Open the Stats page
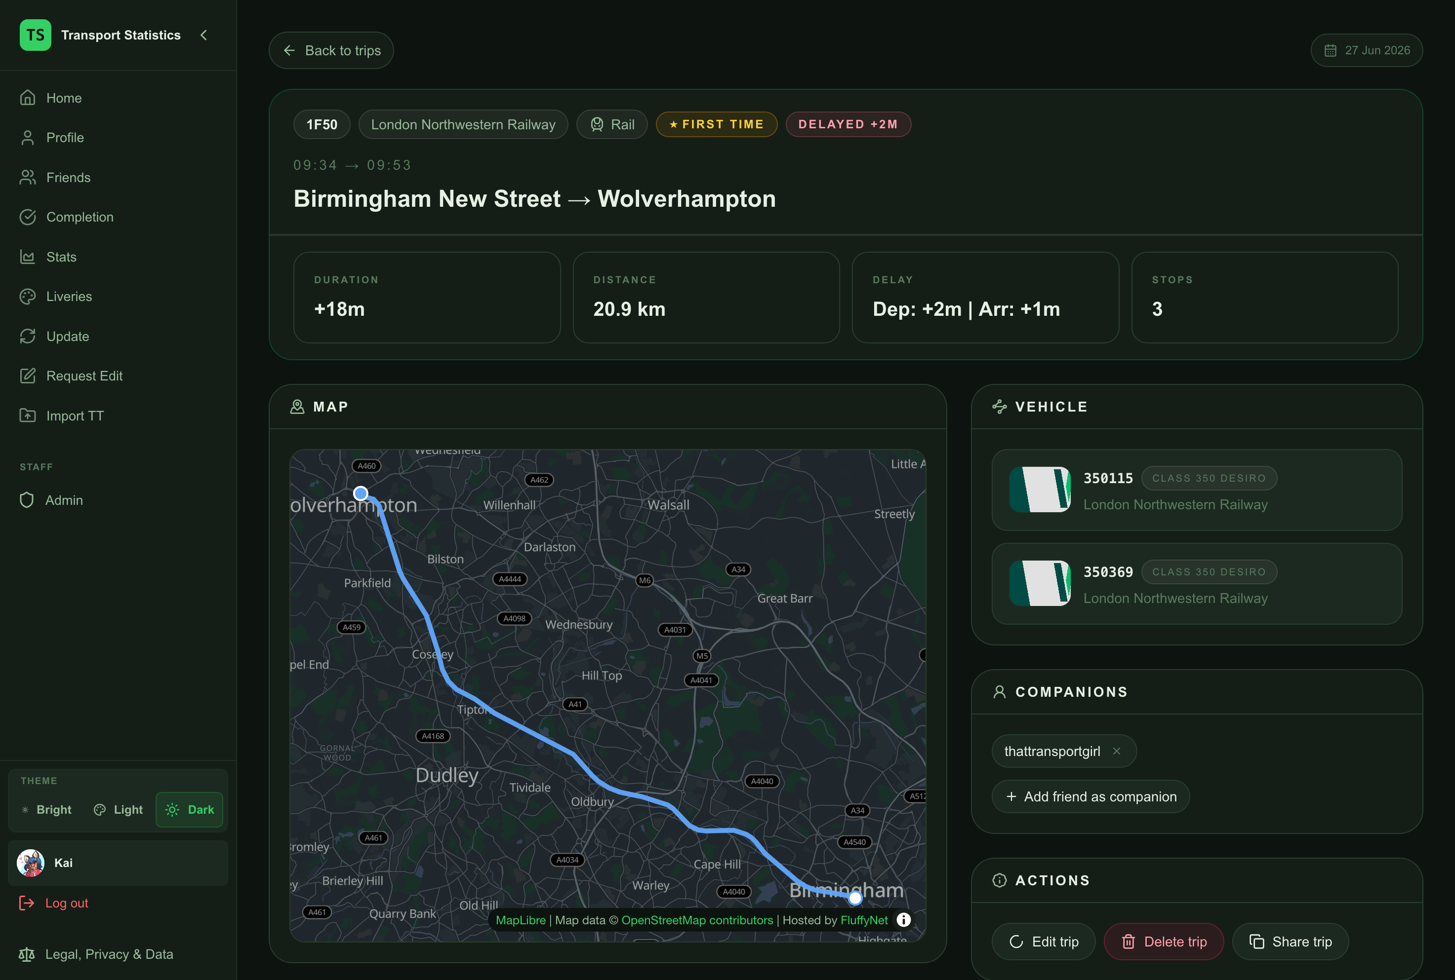The height and width of the screenshot is (980, 1455). 118,257
